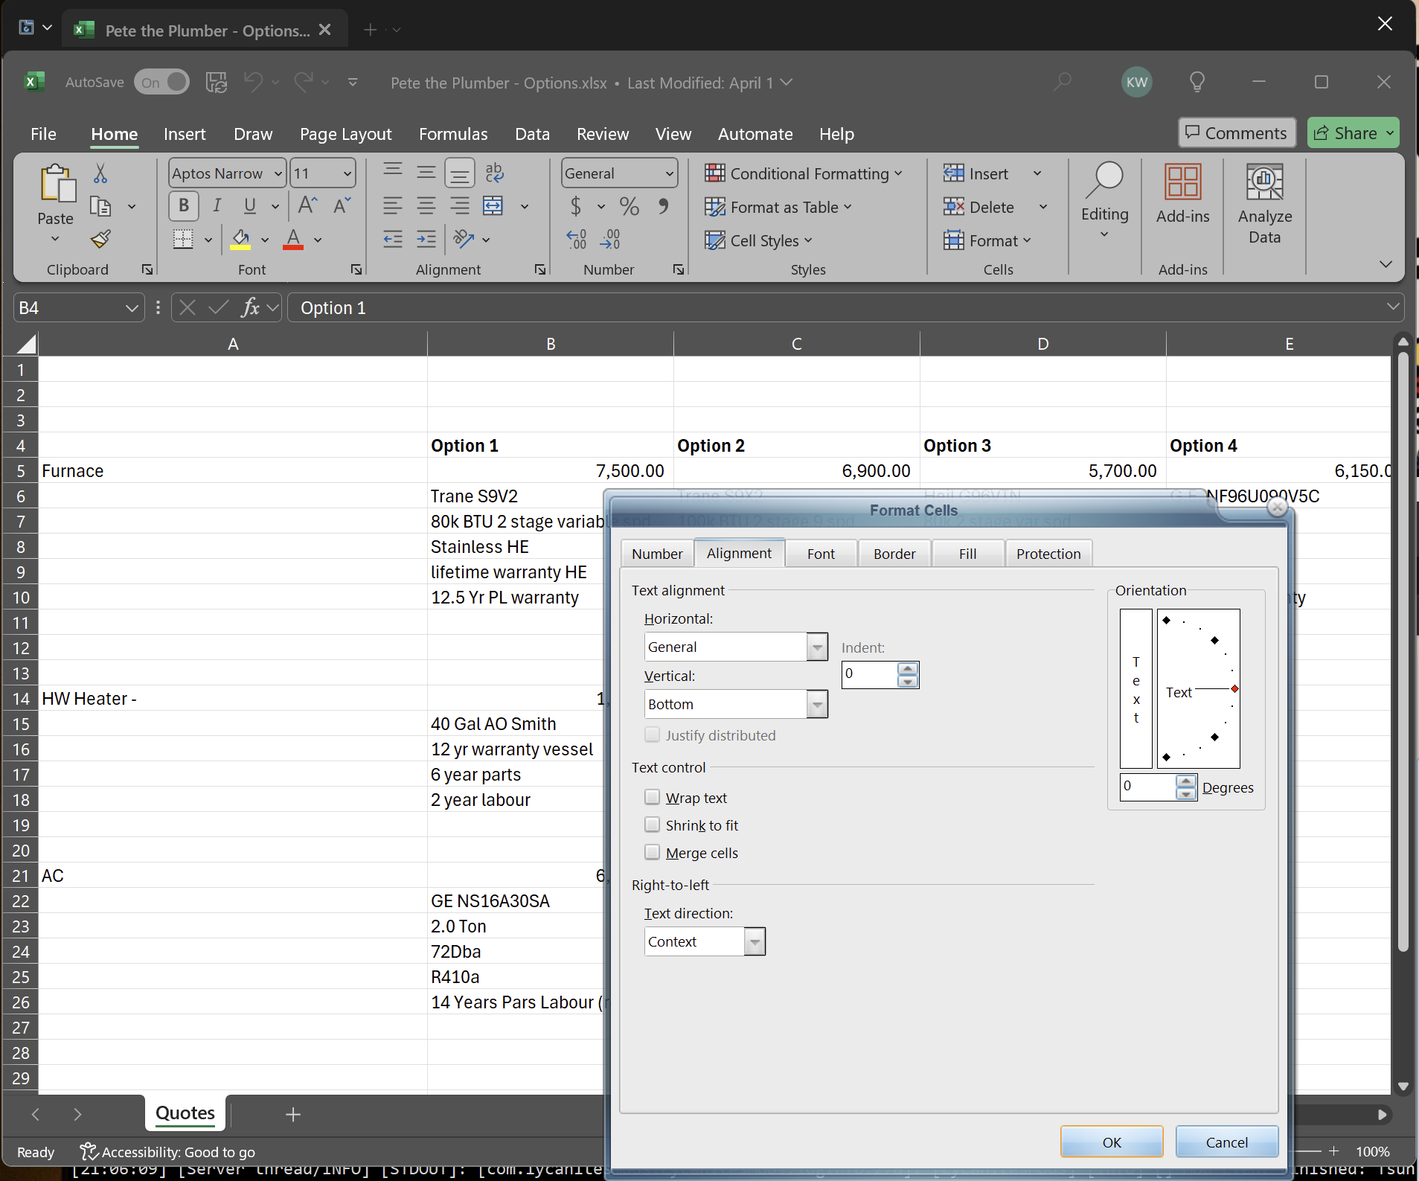Screen dimensions: 1419x1181
Task: Tick the Merge cells checkbox
Action: [x=653, y=852]
